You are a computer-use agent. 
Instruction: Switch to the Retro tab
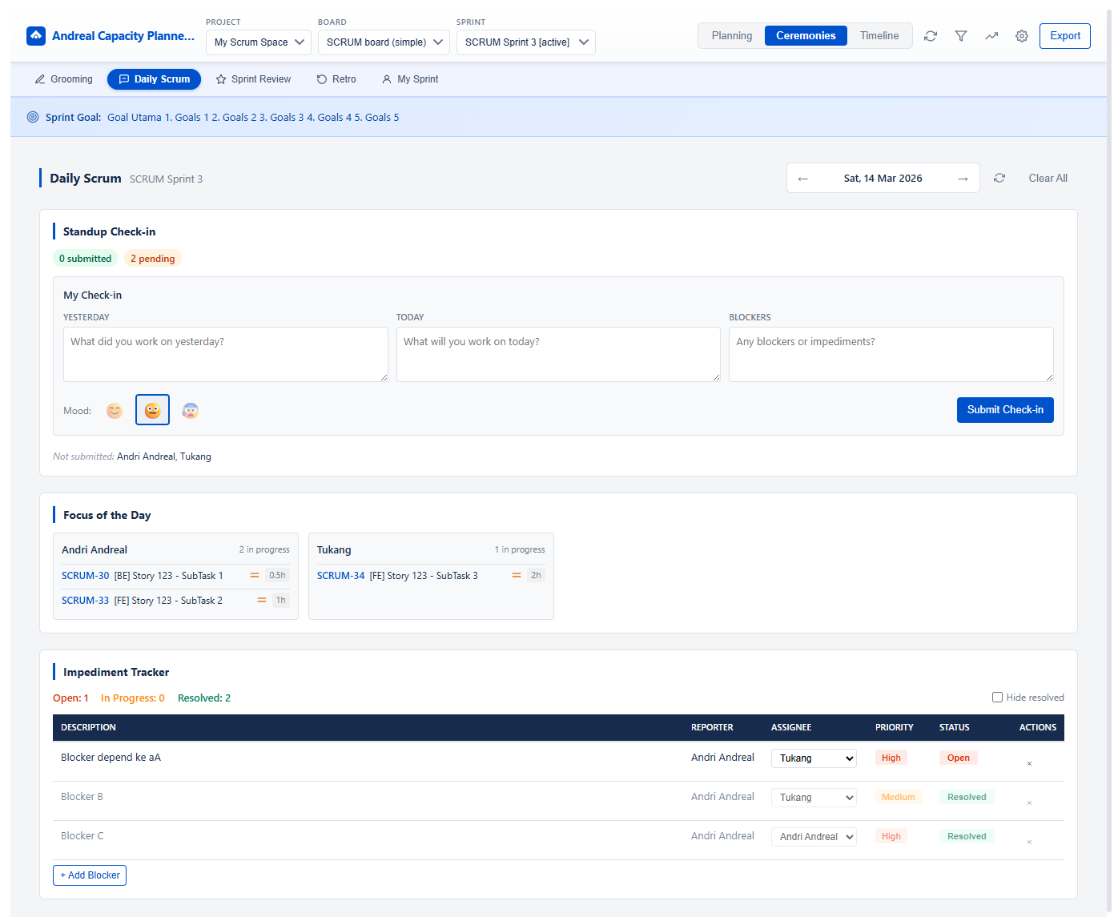336,78
